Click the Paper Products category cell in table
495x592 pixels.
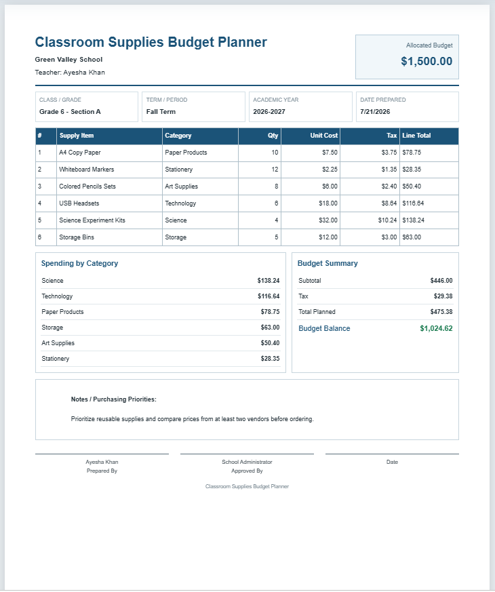coord(200,153)
